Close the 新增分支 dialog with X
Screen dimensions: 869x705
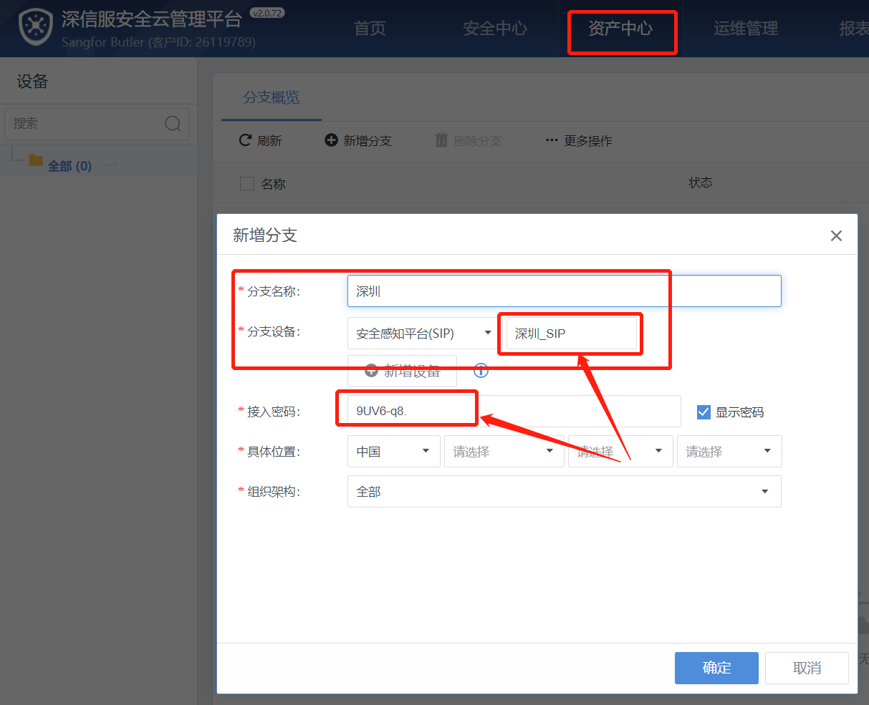coord(835,236)
